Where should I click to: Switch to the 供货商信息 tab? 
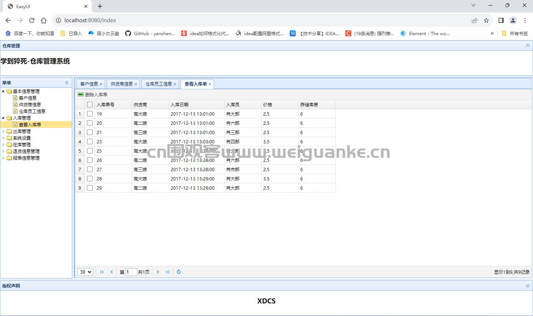(x=122, y=84)
